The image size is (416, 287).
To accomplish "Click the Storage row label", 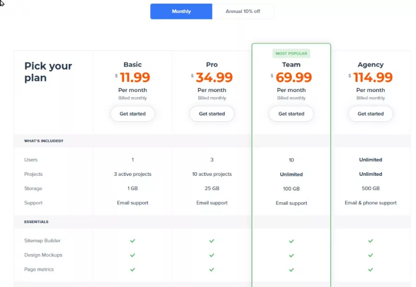I will [x=33, y=188].
